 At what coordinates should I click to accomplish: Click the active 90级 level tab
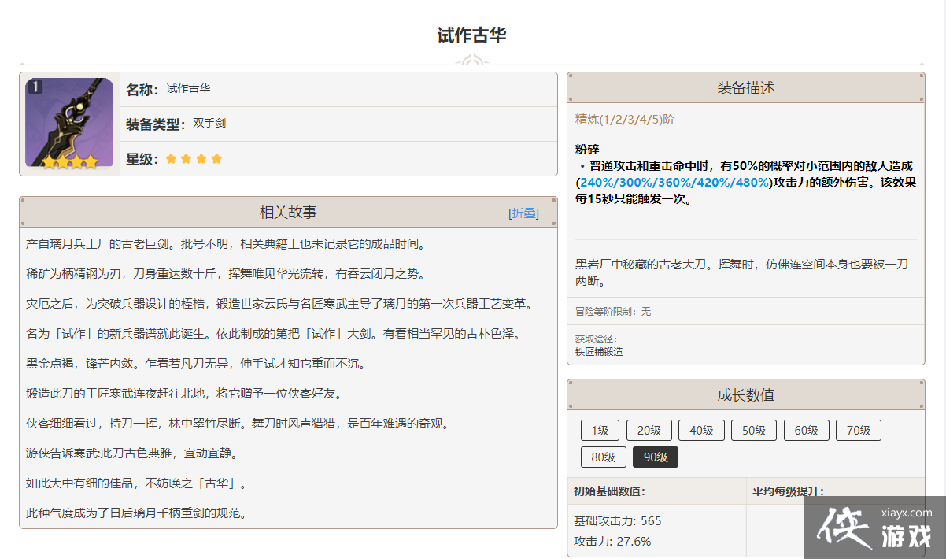[655, 457]
